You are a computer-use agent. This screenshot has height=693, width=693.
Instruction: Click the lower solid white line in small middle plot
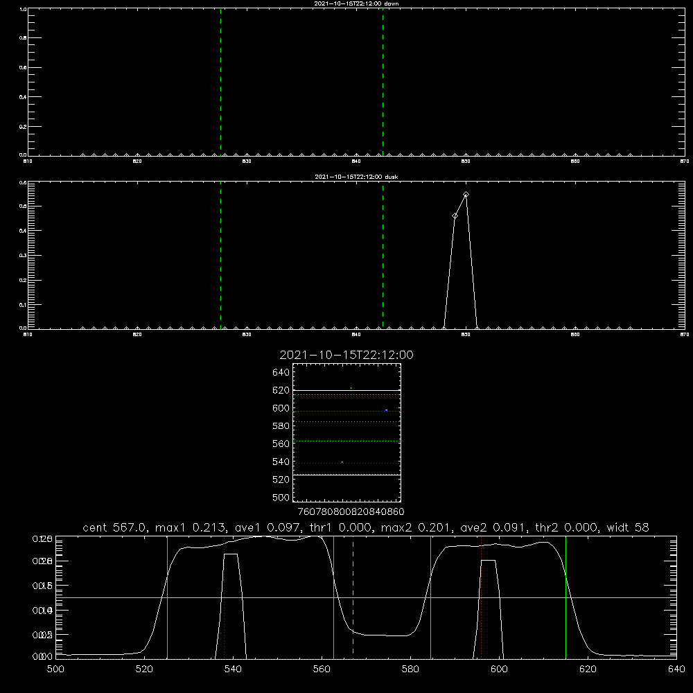pos(347,475)
